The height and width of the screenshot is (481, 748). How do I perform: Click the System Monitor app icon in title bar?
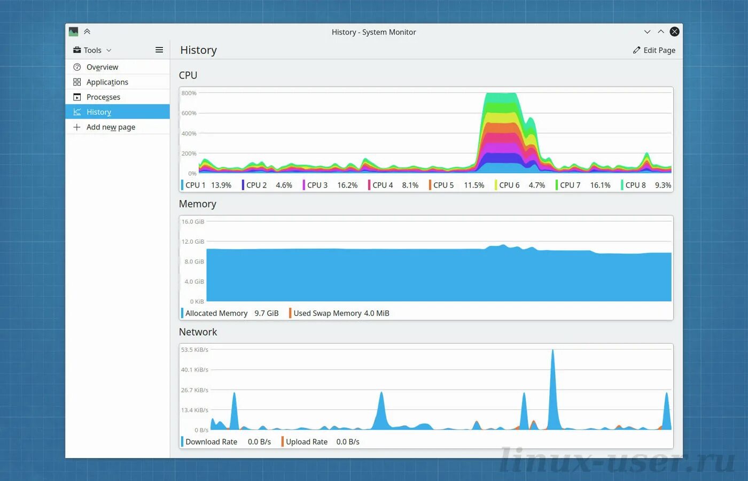click(x=74, y=32)
